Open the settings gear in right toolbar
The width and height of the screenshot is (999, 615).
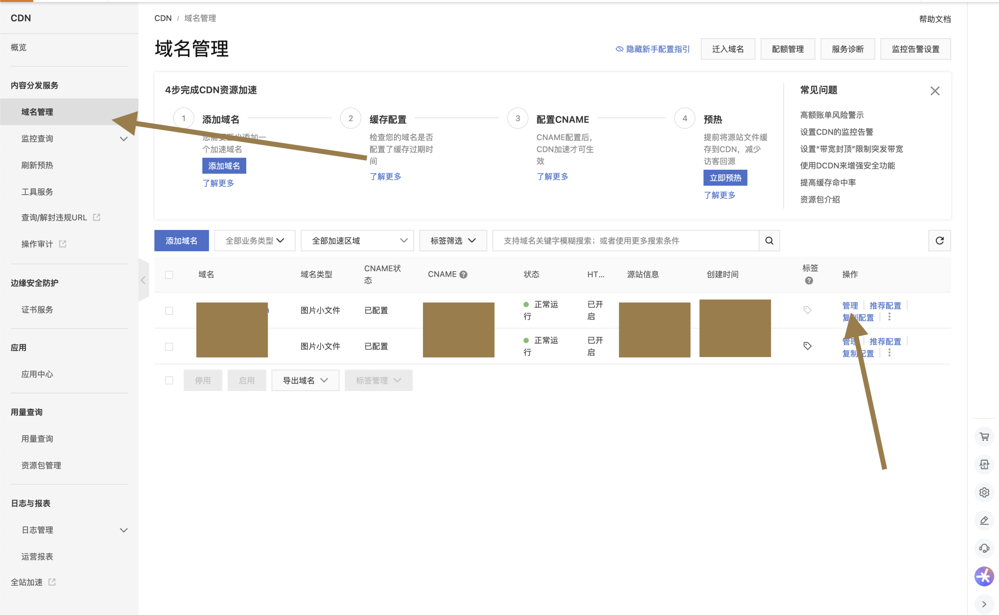tap(984, 492)
